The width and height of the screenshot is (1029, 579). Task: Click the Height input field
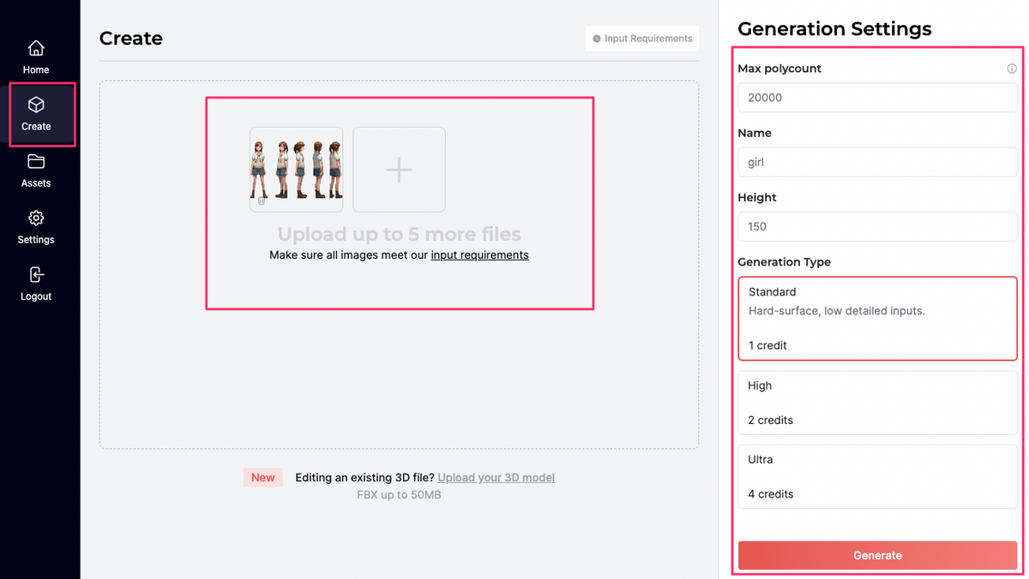tap(877, 226)
